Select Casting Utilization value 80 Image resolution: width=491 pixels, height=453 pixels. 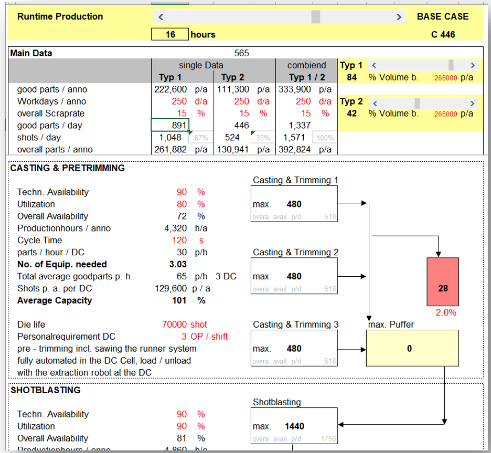tap(182, 204)
